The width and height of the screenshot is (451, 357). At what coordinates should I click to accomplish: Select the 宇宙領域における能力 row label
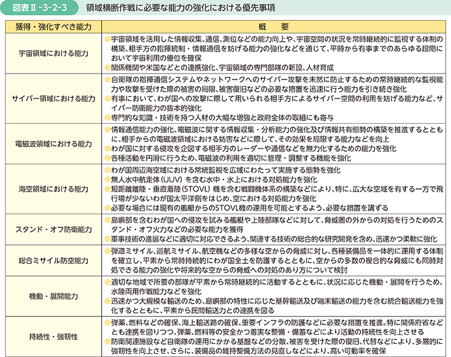point(53,53)
